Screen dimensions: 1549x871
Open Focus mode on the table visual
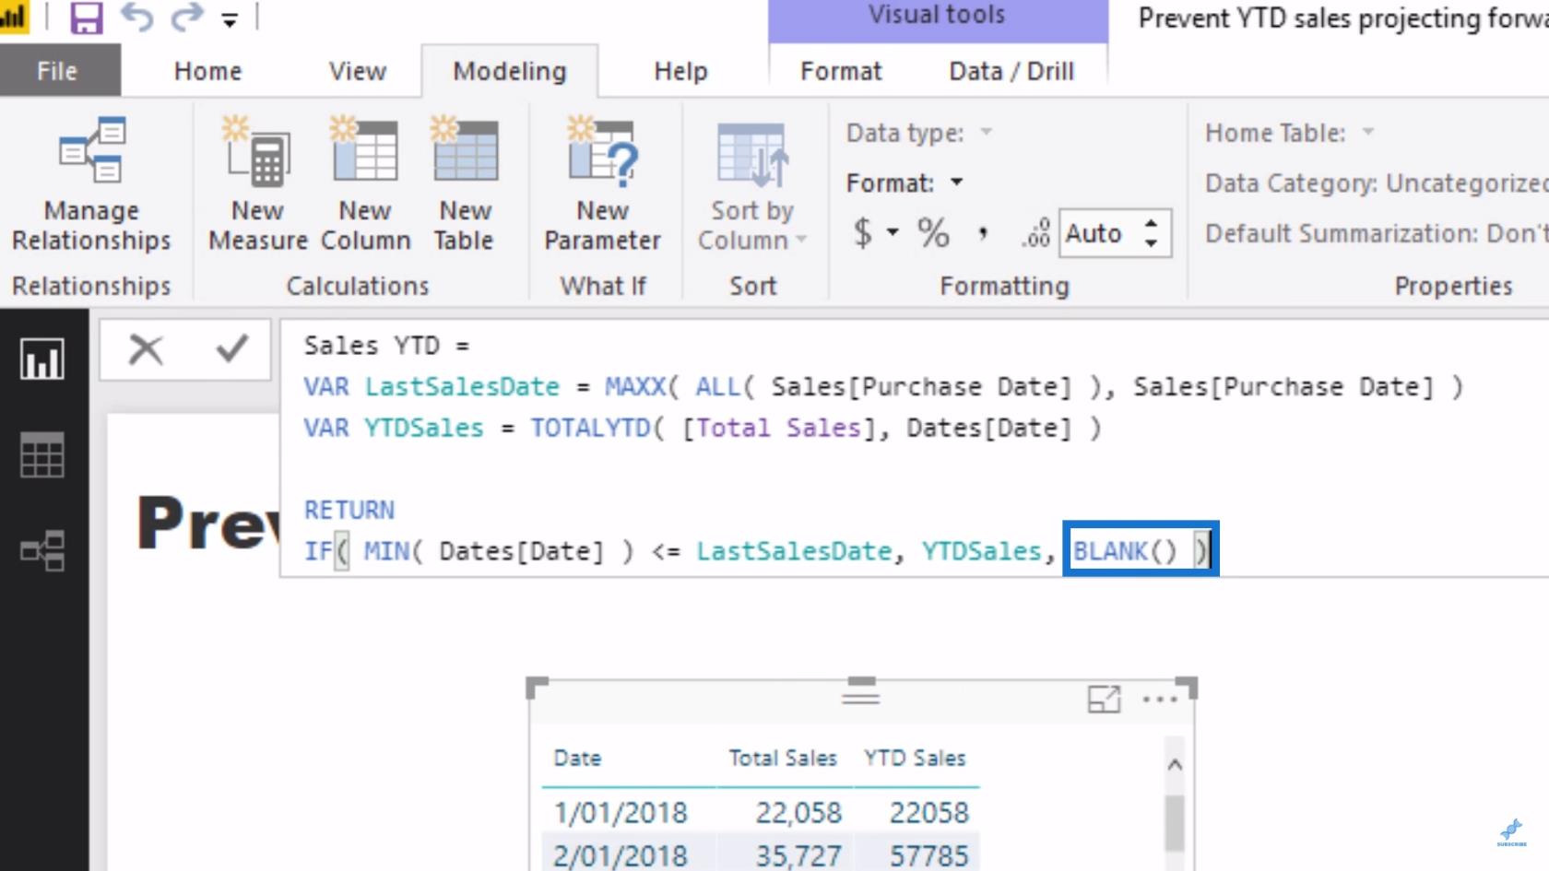point(1104,700)
